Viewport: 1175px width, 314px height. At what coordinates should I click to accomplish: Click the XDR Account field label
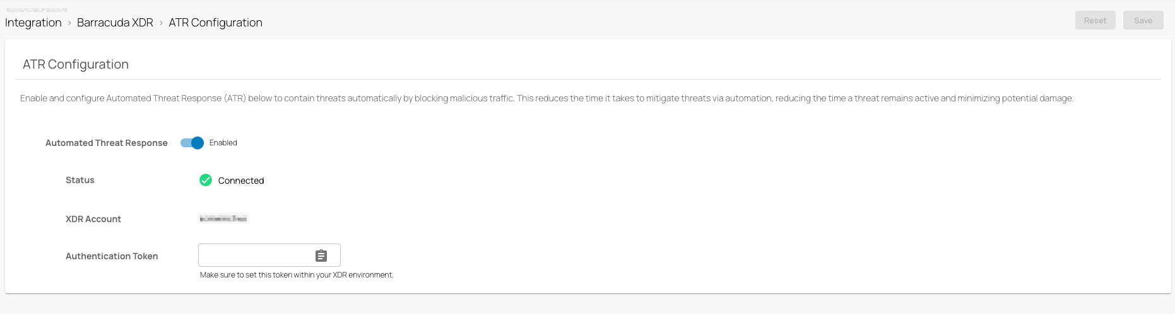point(93,219)
